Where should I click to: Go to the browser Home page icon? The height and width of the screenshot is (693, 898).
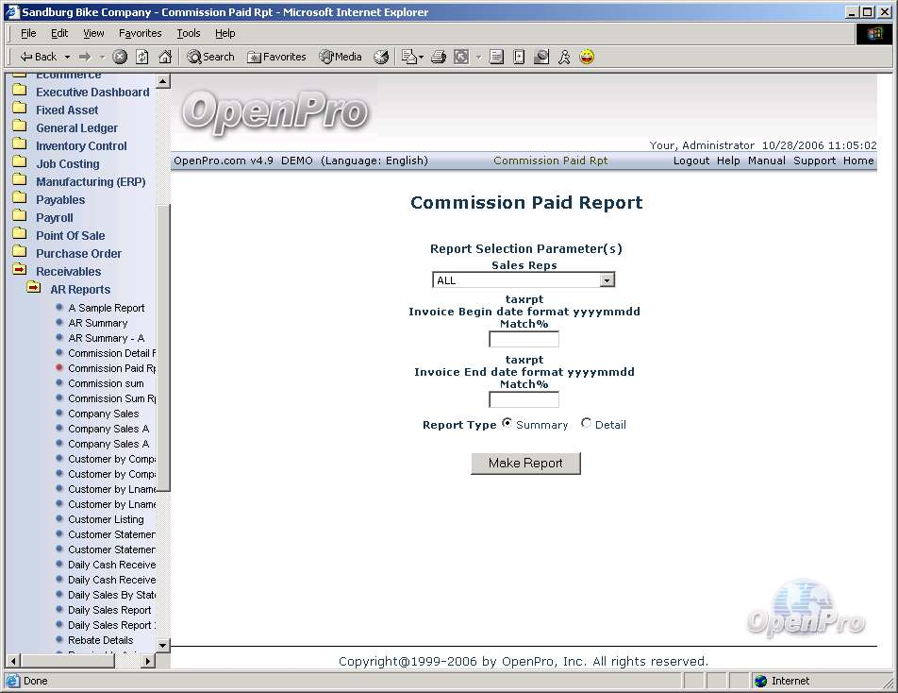click(165, 57)
